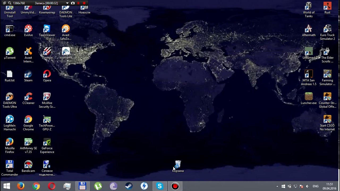Screen dimensions: 340x191
Task: Launch MTA San Andreas 1.5 shortcut
Action: click(309, 78)
